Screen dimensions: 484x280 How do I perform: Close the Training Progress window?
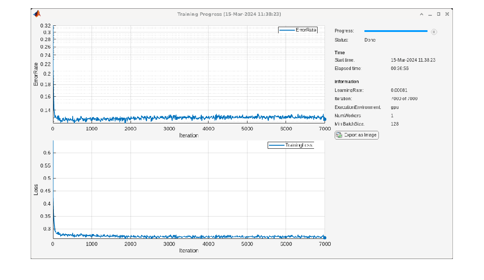pyautogui.click(x=447, y=14)
